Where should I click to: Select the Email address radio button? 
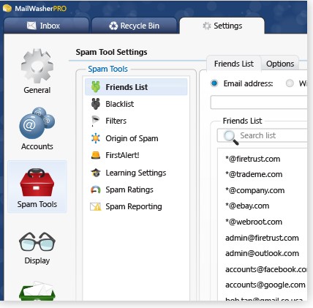click(214, 83)
